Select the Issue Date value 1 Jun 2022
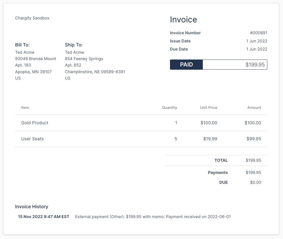This screenshot has width=283, height=239. pyautogui.click(x=257, y=41)
